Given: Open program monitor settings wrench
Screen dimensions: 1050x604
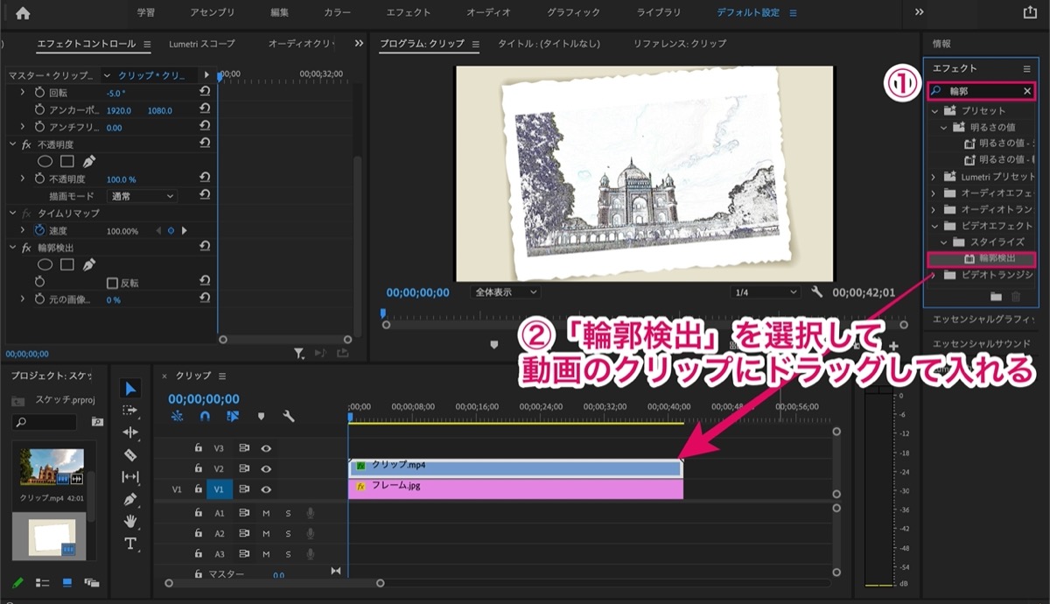Looking at the screenshot, I should tap(817, 292).
